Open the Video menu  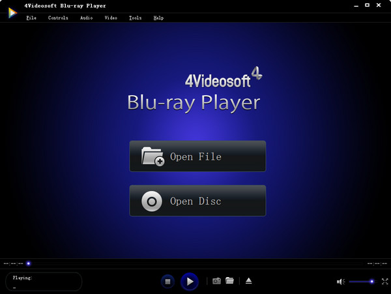point(111,18)
